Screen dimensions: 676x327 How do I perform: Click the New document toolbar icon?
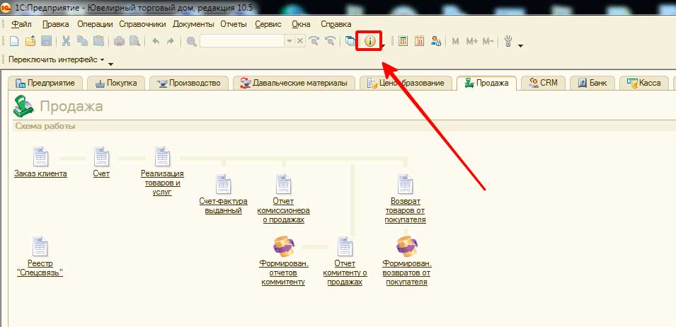point(14,41)
